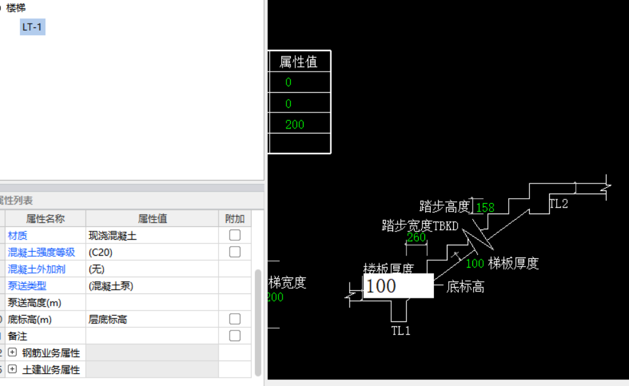
Task: Check the 附加 box for 材质
Action: tap(235, 235)
